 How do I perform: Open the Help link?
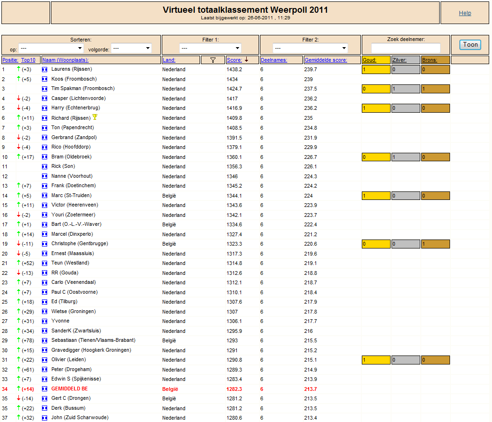tap(465, 13)
